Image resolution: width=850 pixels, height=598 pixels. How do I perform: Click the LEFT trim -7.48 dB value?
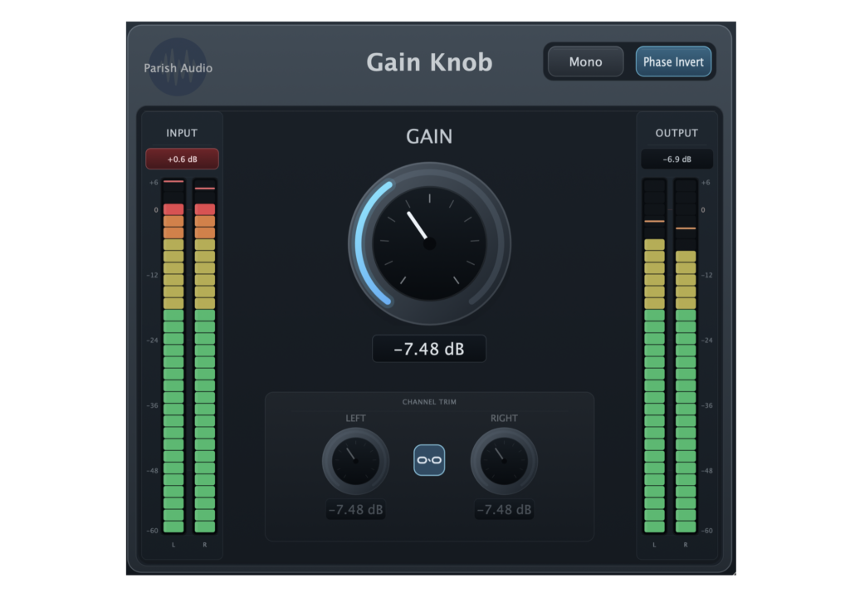click(355, 510)
